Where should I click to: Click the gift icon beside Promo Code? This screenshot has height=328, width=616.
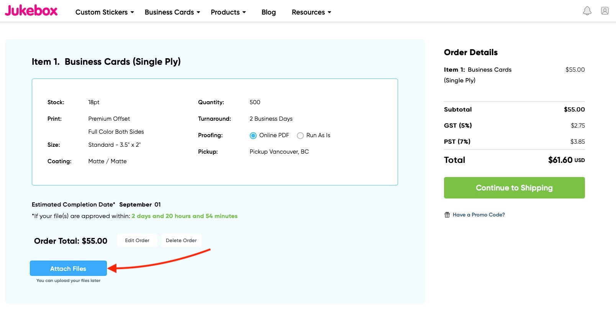[447, 215]
